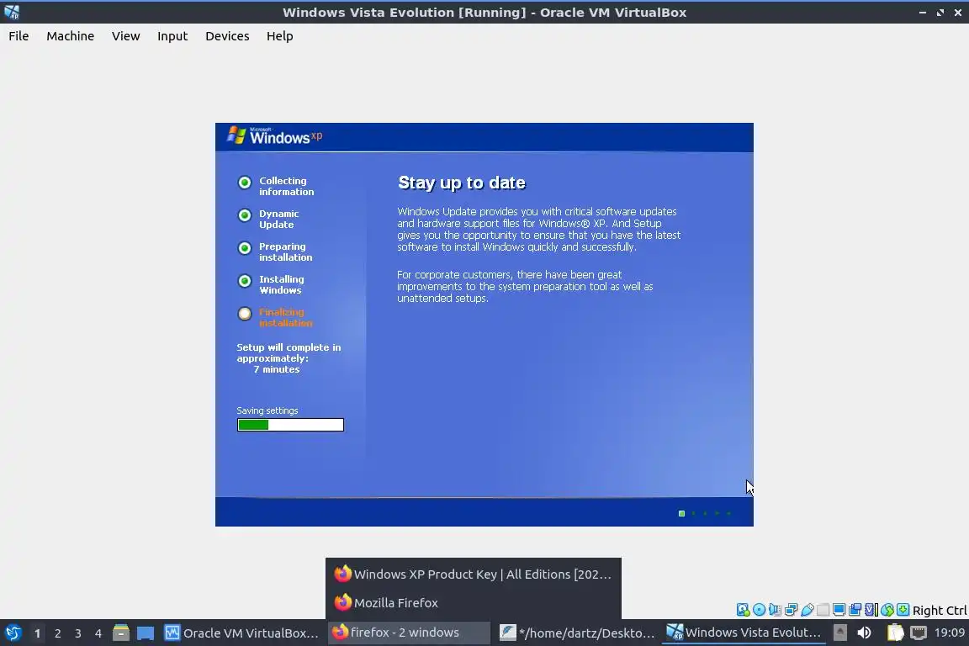This screenshot has height=646, width=969.
Task: Minimize the VirtualBox window
Action: 922,13
